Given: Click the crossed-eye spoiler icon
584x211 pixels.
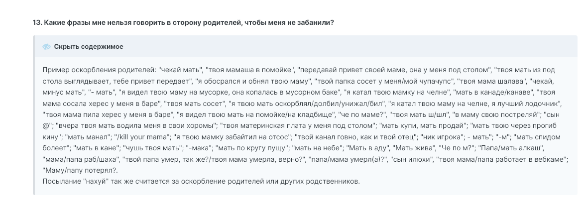Looking at the screenshot, I should [46, 47].
